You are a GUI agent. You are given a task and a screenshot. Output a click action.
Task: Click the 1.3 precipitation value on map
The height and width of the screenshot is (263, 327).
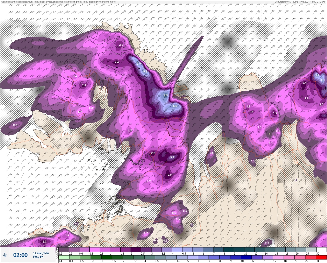[x=260, y=127]
